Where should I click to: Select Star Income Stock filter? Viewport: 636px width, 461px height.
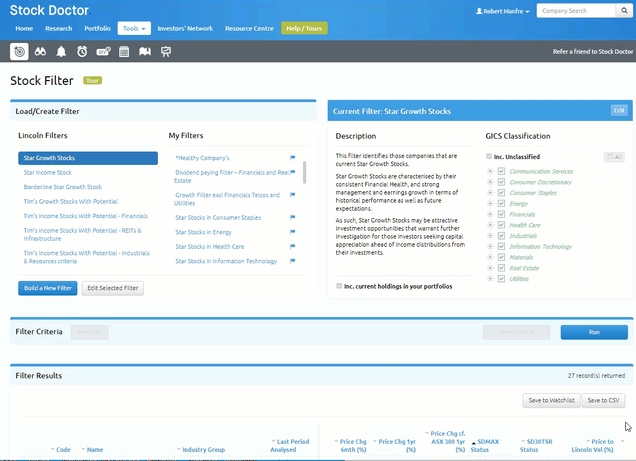(x=47, y=172)
